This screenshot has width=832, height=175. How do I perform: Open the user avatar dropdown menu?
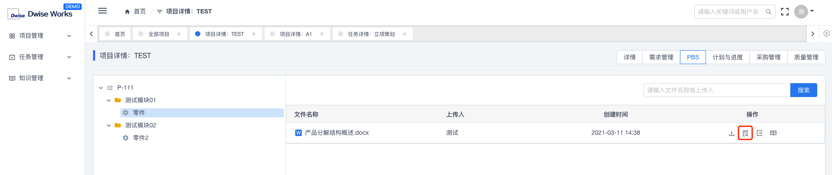(804, 12)
